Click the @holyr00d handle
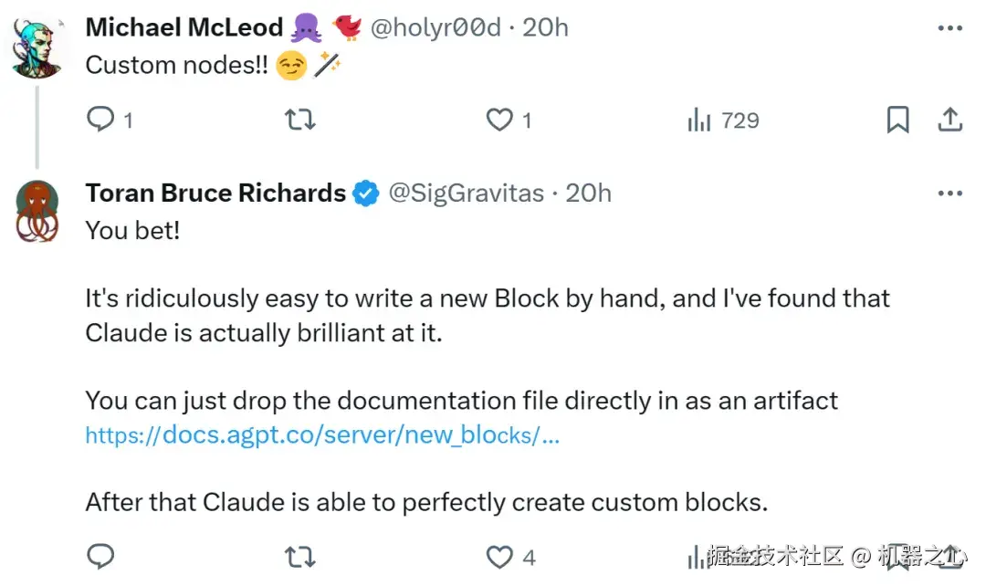The image size is (986, 586). point(435,27)
